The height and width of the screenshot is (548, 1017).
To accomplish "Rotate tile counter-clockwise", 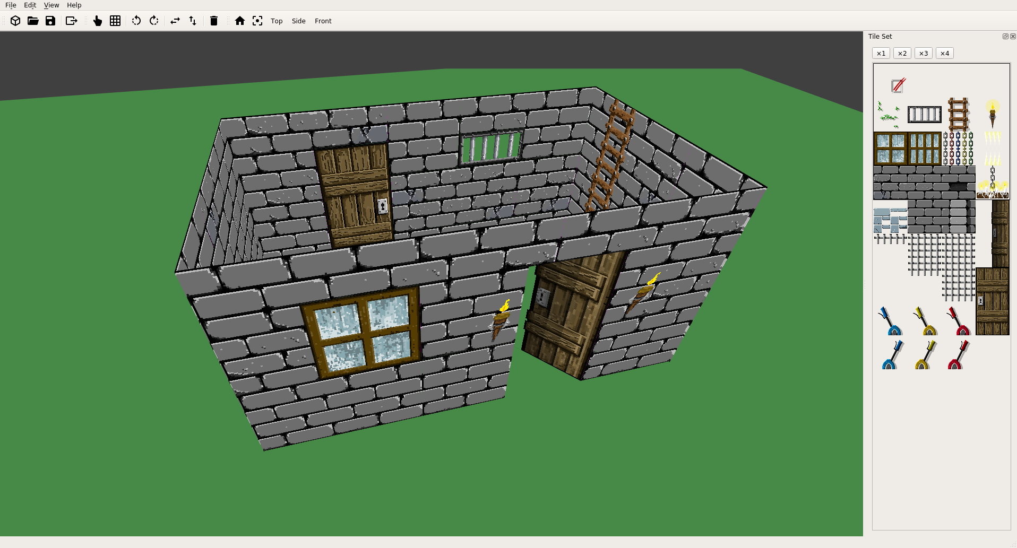I will (x=136, y=21).
